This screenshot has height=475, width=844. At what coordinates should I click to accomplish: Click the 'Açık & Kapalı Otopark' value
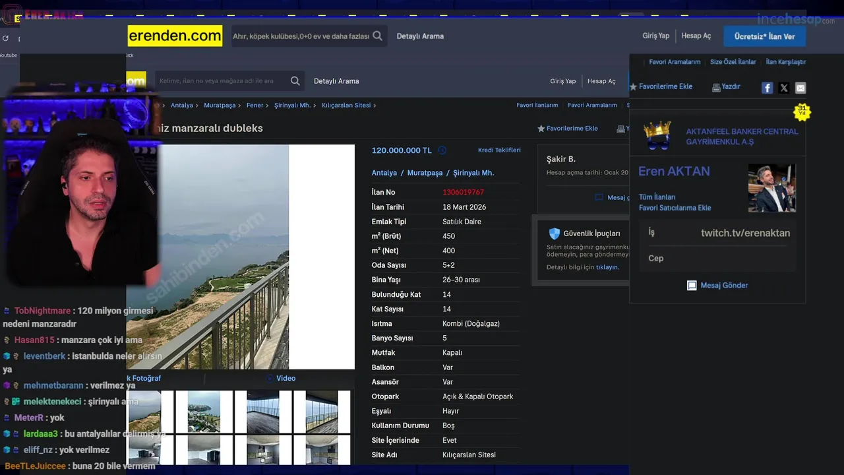tap(477, 396)
